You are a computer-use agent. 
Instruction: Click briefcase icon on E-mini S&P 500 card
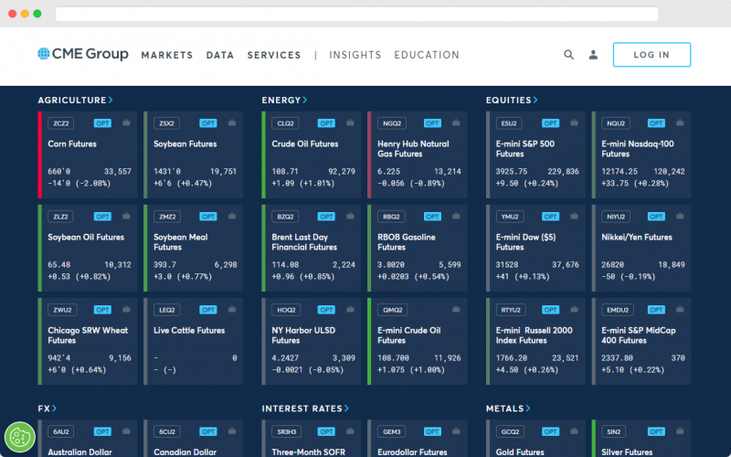pos(574,123)
